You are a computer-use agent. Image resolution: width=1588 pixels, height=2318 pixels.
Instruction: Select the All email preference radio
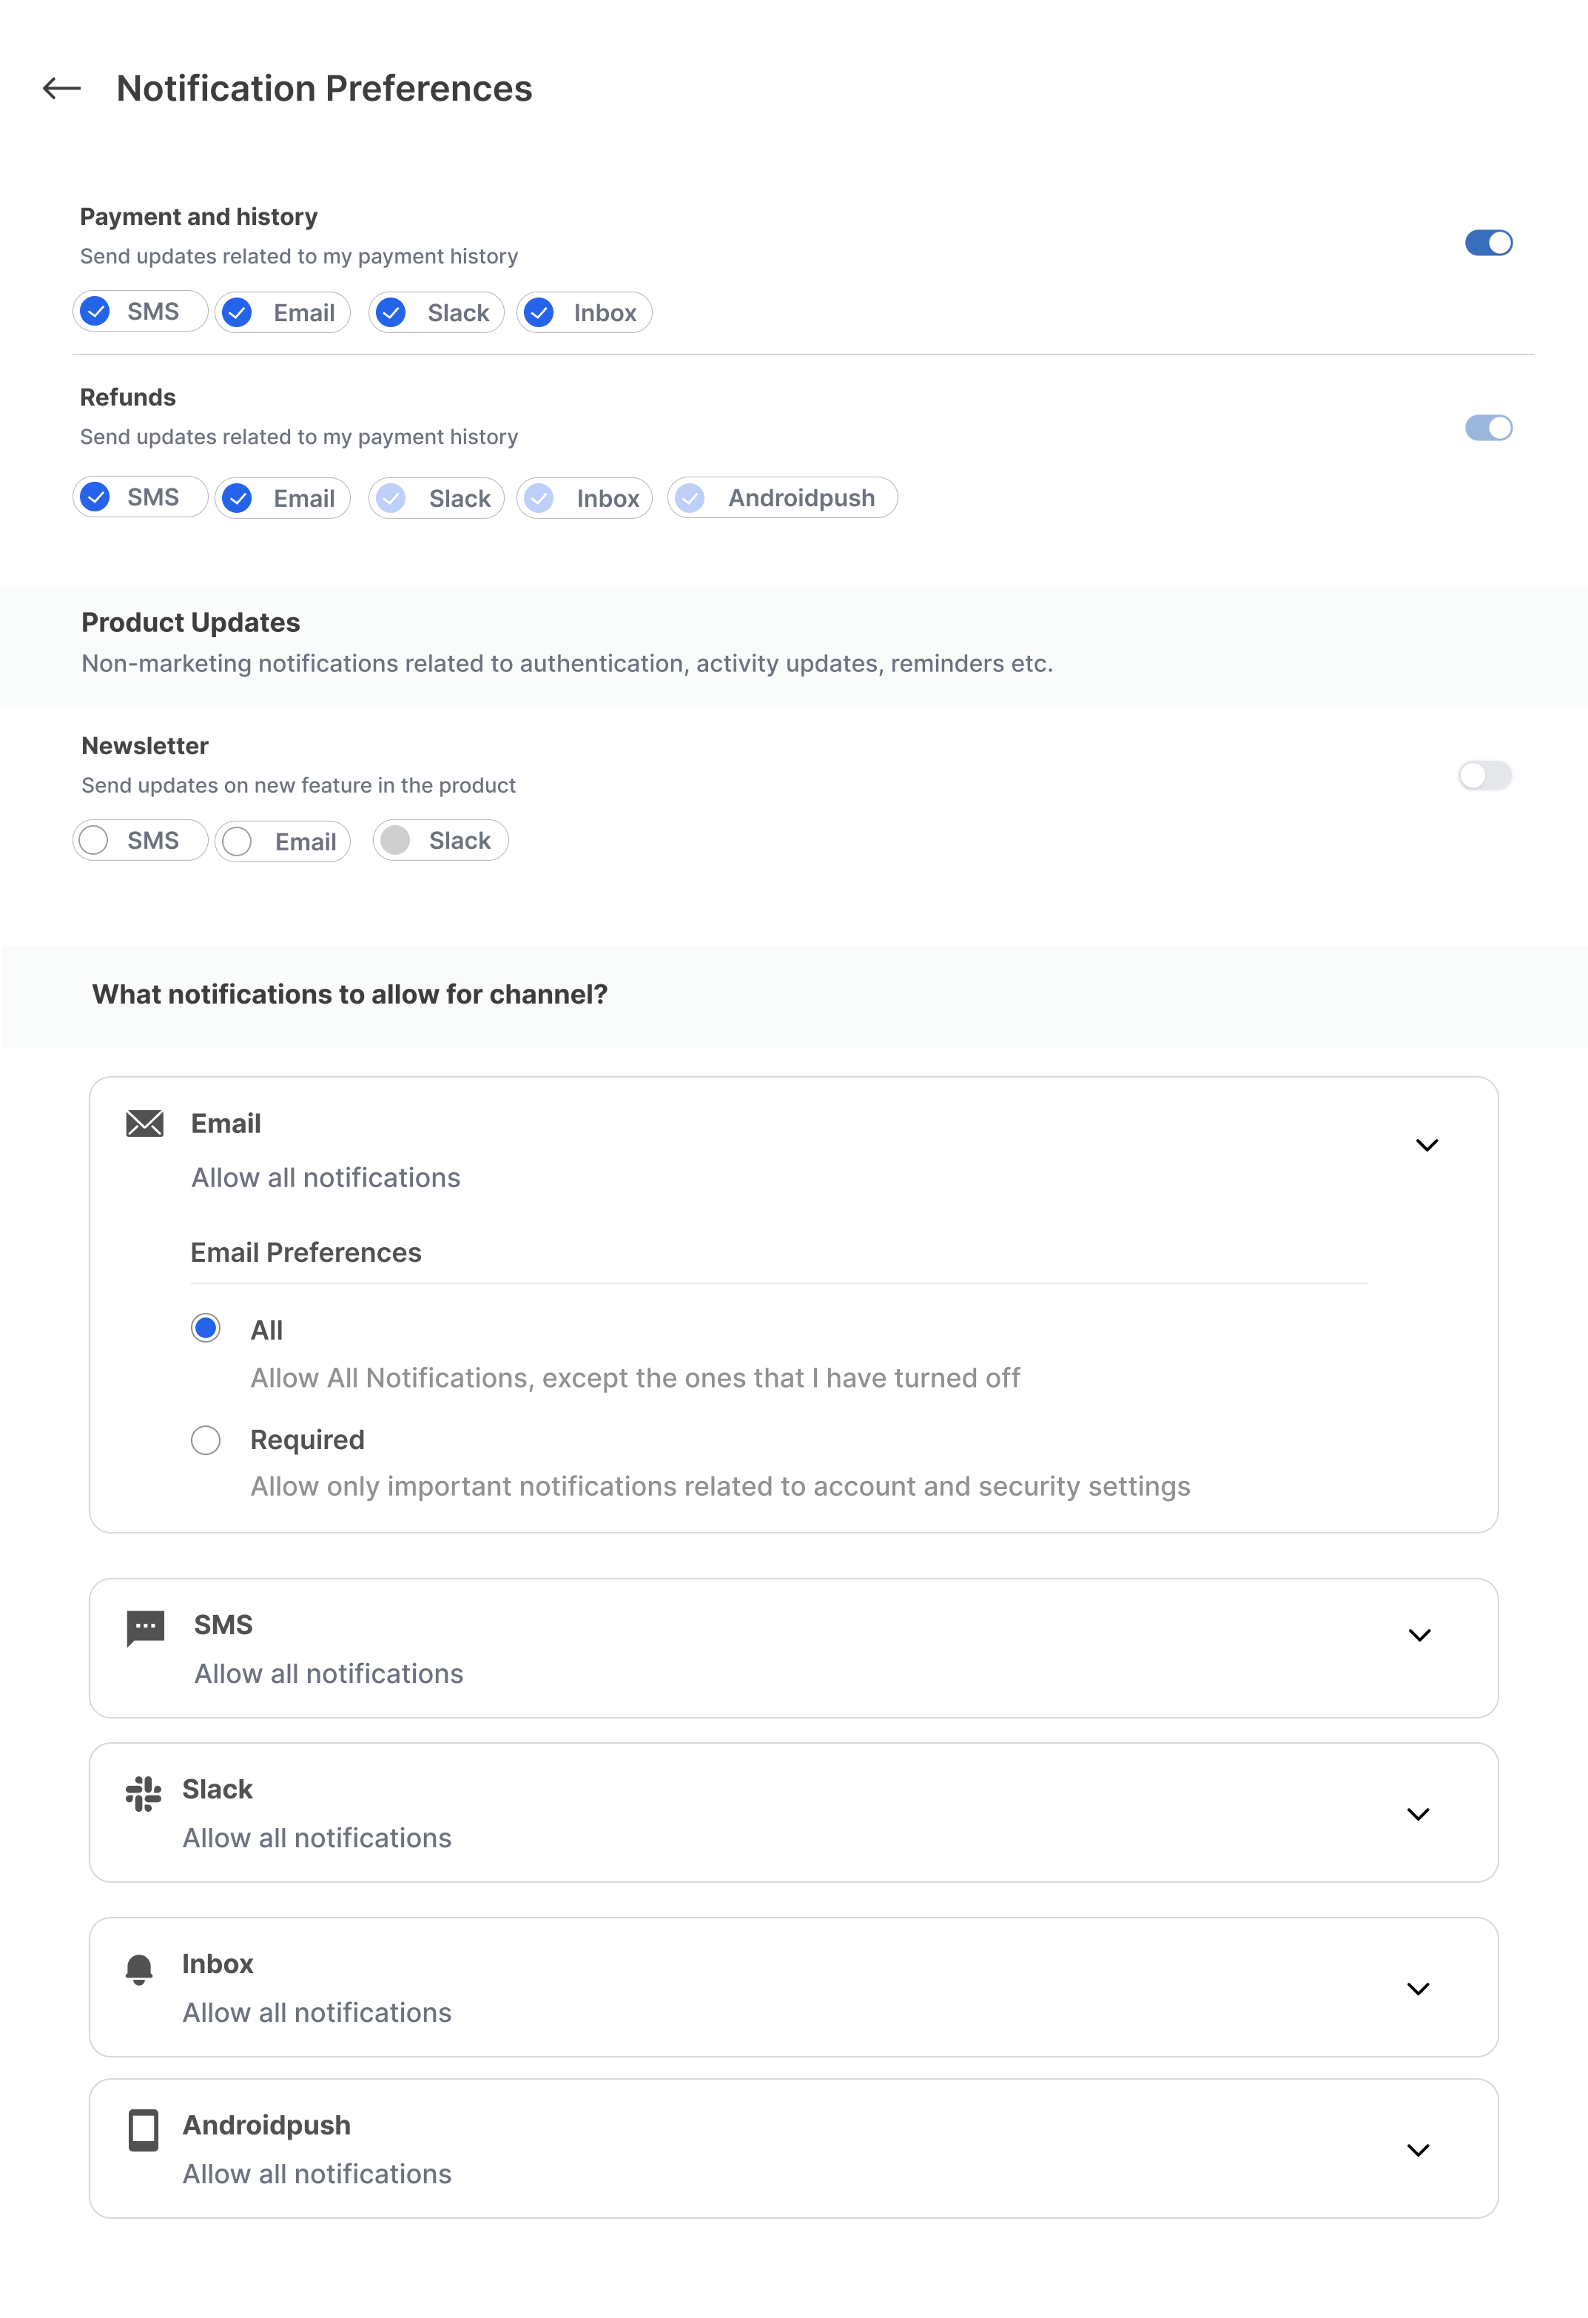click(x=206, y=1328)
